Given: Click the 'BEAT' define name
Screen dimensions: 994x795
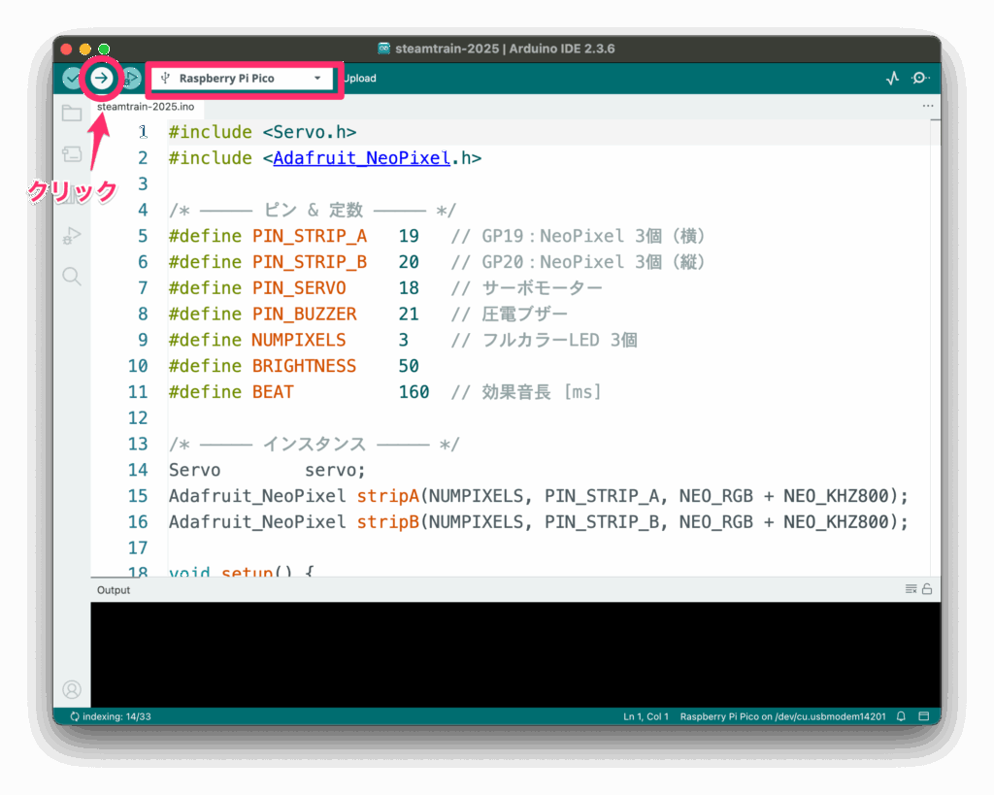Looking at the screenshot, I should [273, 392].
